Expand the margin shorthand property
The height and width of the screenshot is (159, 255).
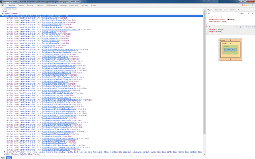pyautogui.click(x=217, y=31)
